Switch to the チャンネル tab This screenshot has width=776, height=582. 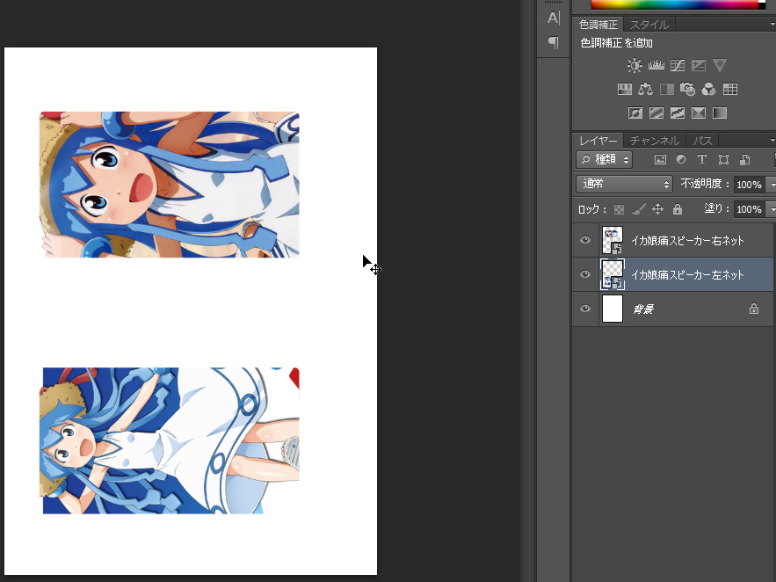point(654,141)
